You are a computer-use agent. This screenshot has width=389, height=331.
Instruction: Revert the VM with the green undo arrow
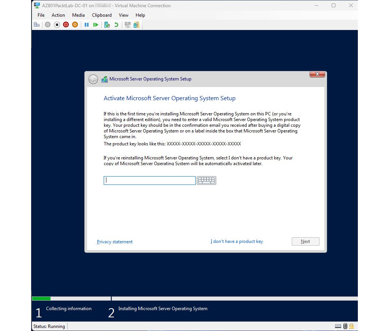116,25
